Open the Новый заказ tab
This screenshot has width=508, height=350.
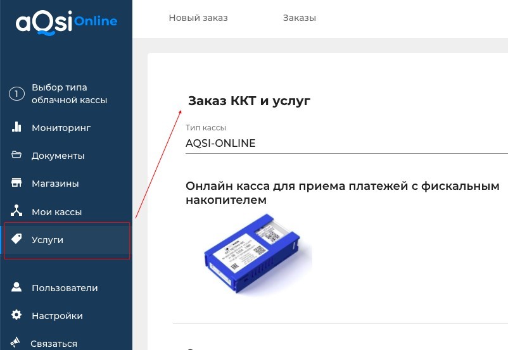(x=198, y=18)
